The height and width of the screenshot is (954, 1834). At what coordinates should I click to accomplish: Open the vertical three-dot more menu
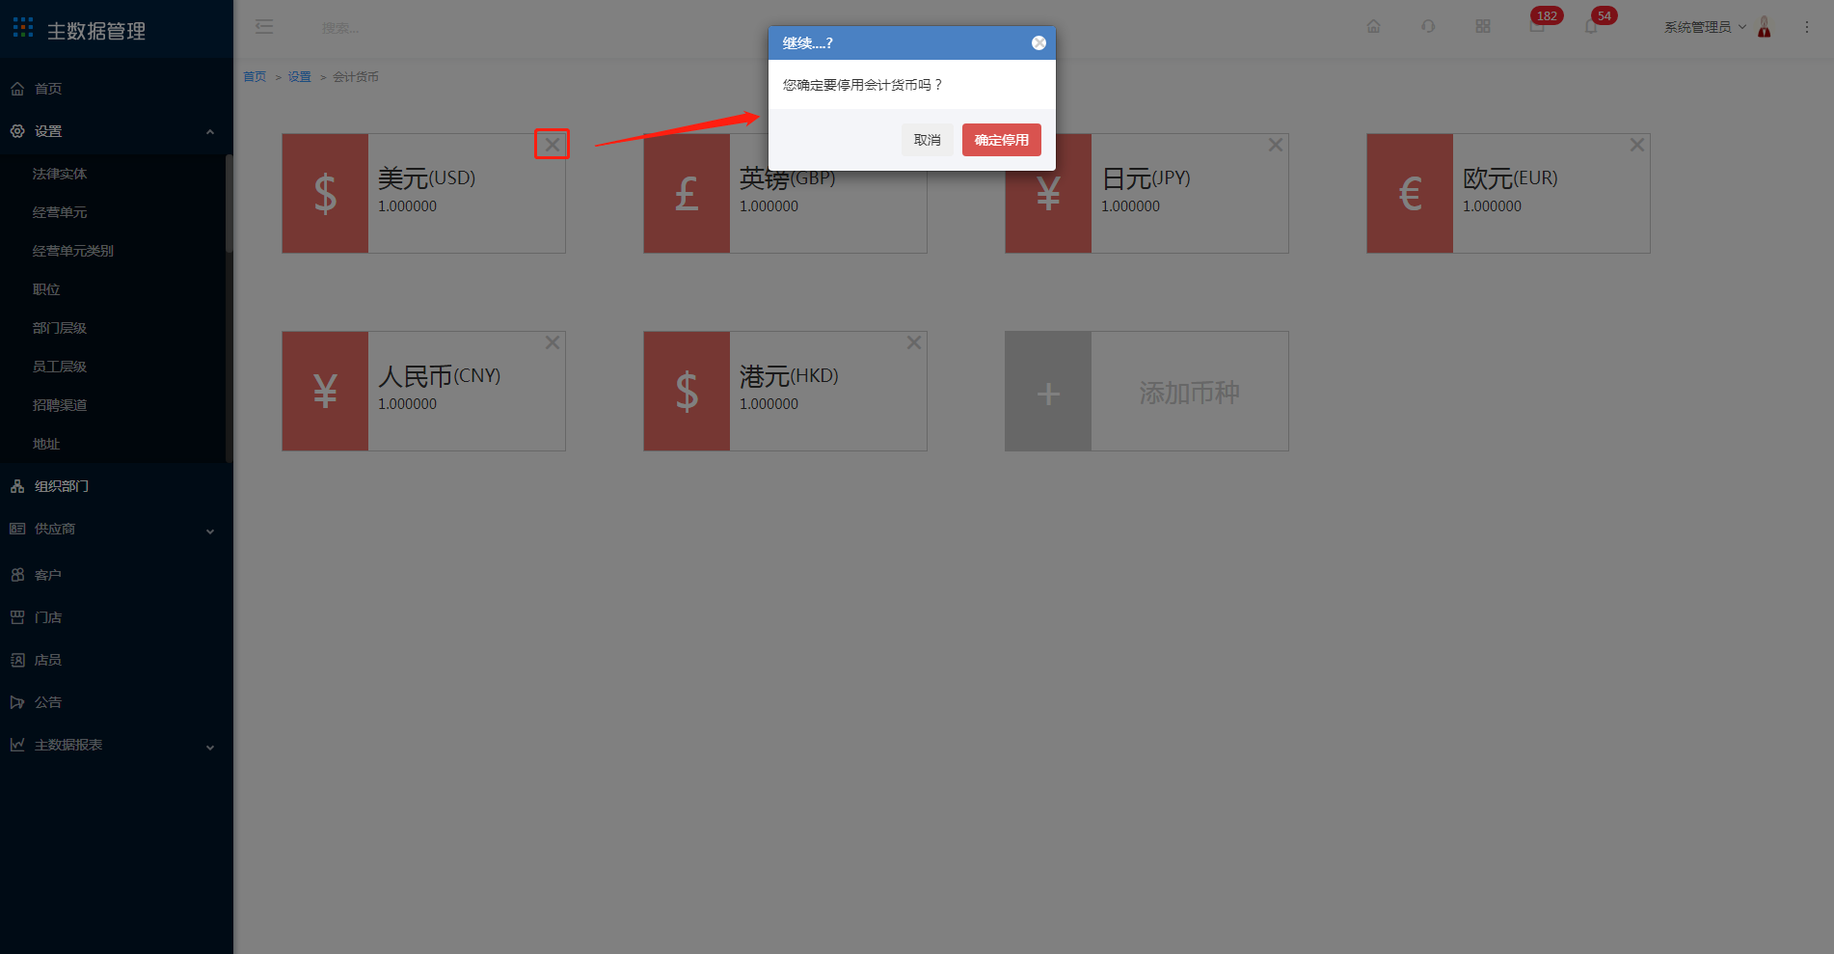pos(1807,27)
